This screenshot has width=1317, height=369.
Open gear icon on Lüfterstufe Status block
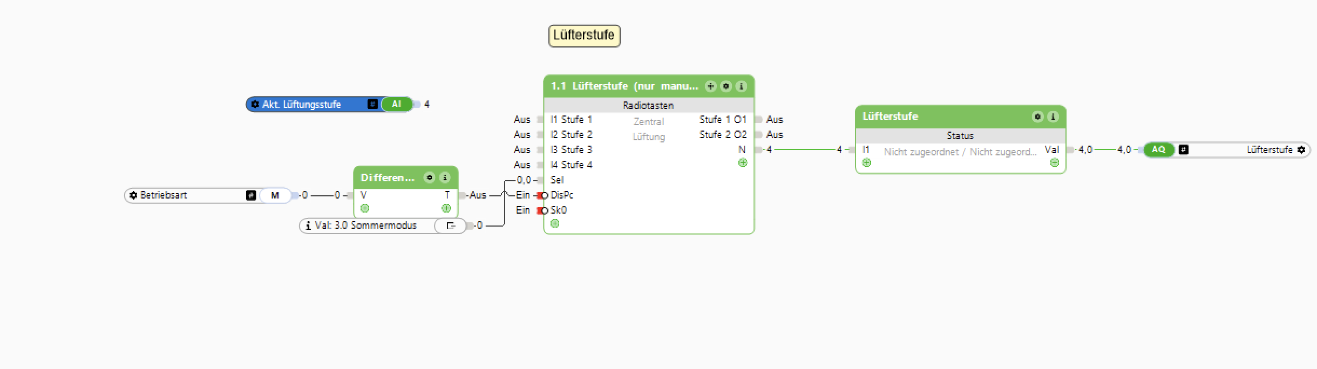click(1037, 117)
